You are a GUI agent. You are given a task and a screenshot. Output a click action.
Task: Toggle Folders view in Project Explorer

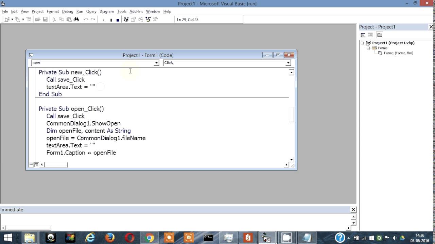380,35
